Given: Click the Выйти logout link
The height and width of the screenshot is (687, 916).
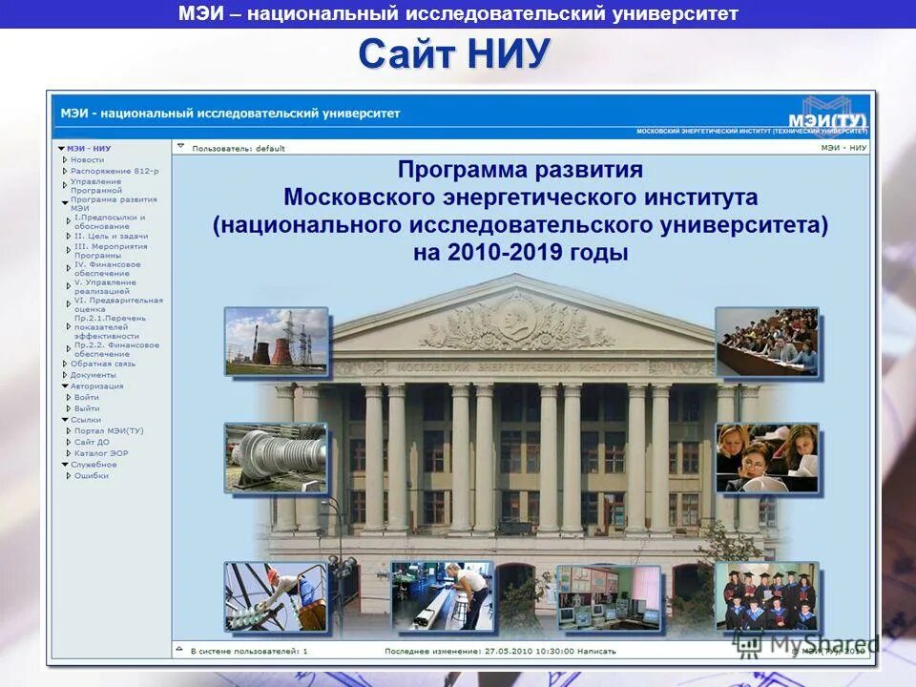Looking at the screenshot, I should tap(87, 408).
